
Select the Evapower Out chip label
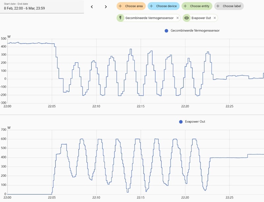(x=201, y=18)
